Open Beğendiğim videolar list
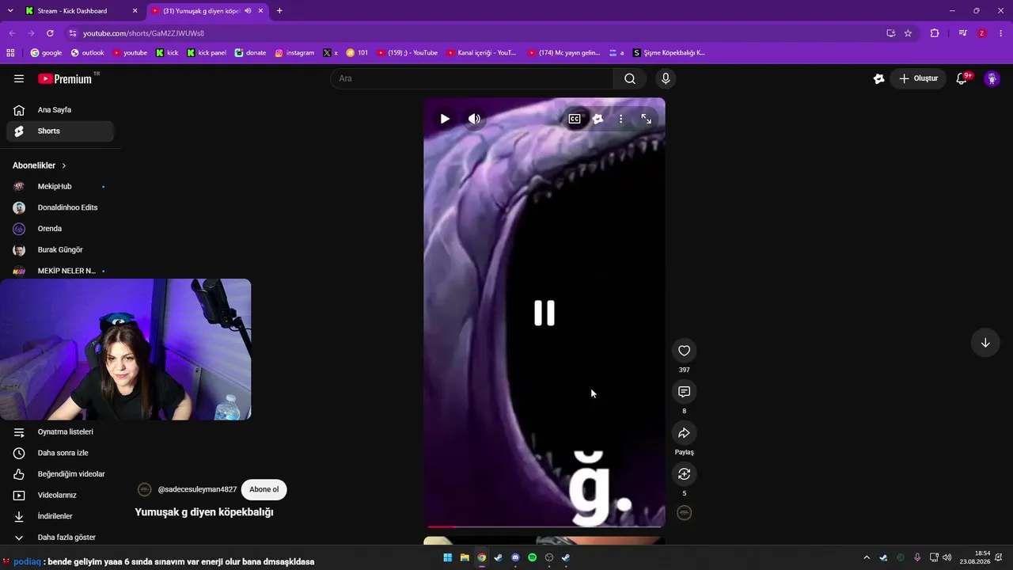1013x570 pixels. [60, 474]
